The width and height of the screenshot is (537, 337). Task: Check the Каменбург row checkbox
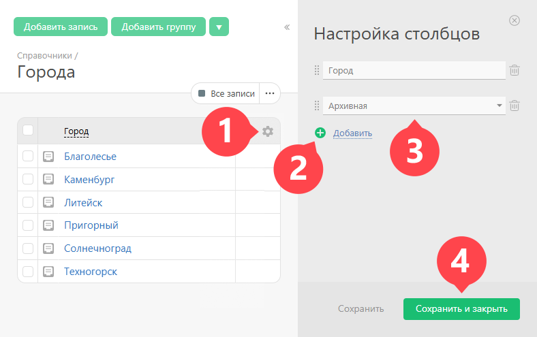(x=28, y=179)
